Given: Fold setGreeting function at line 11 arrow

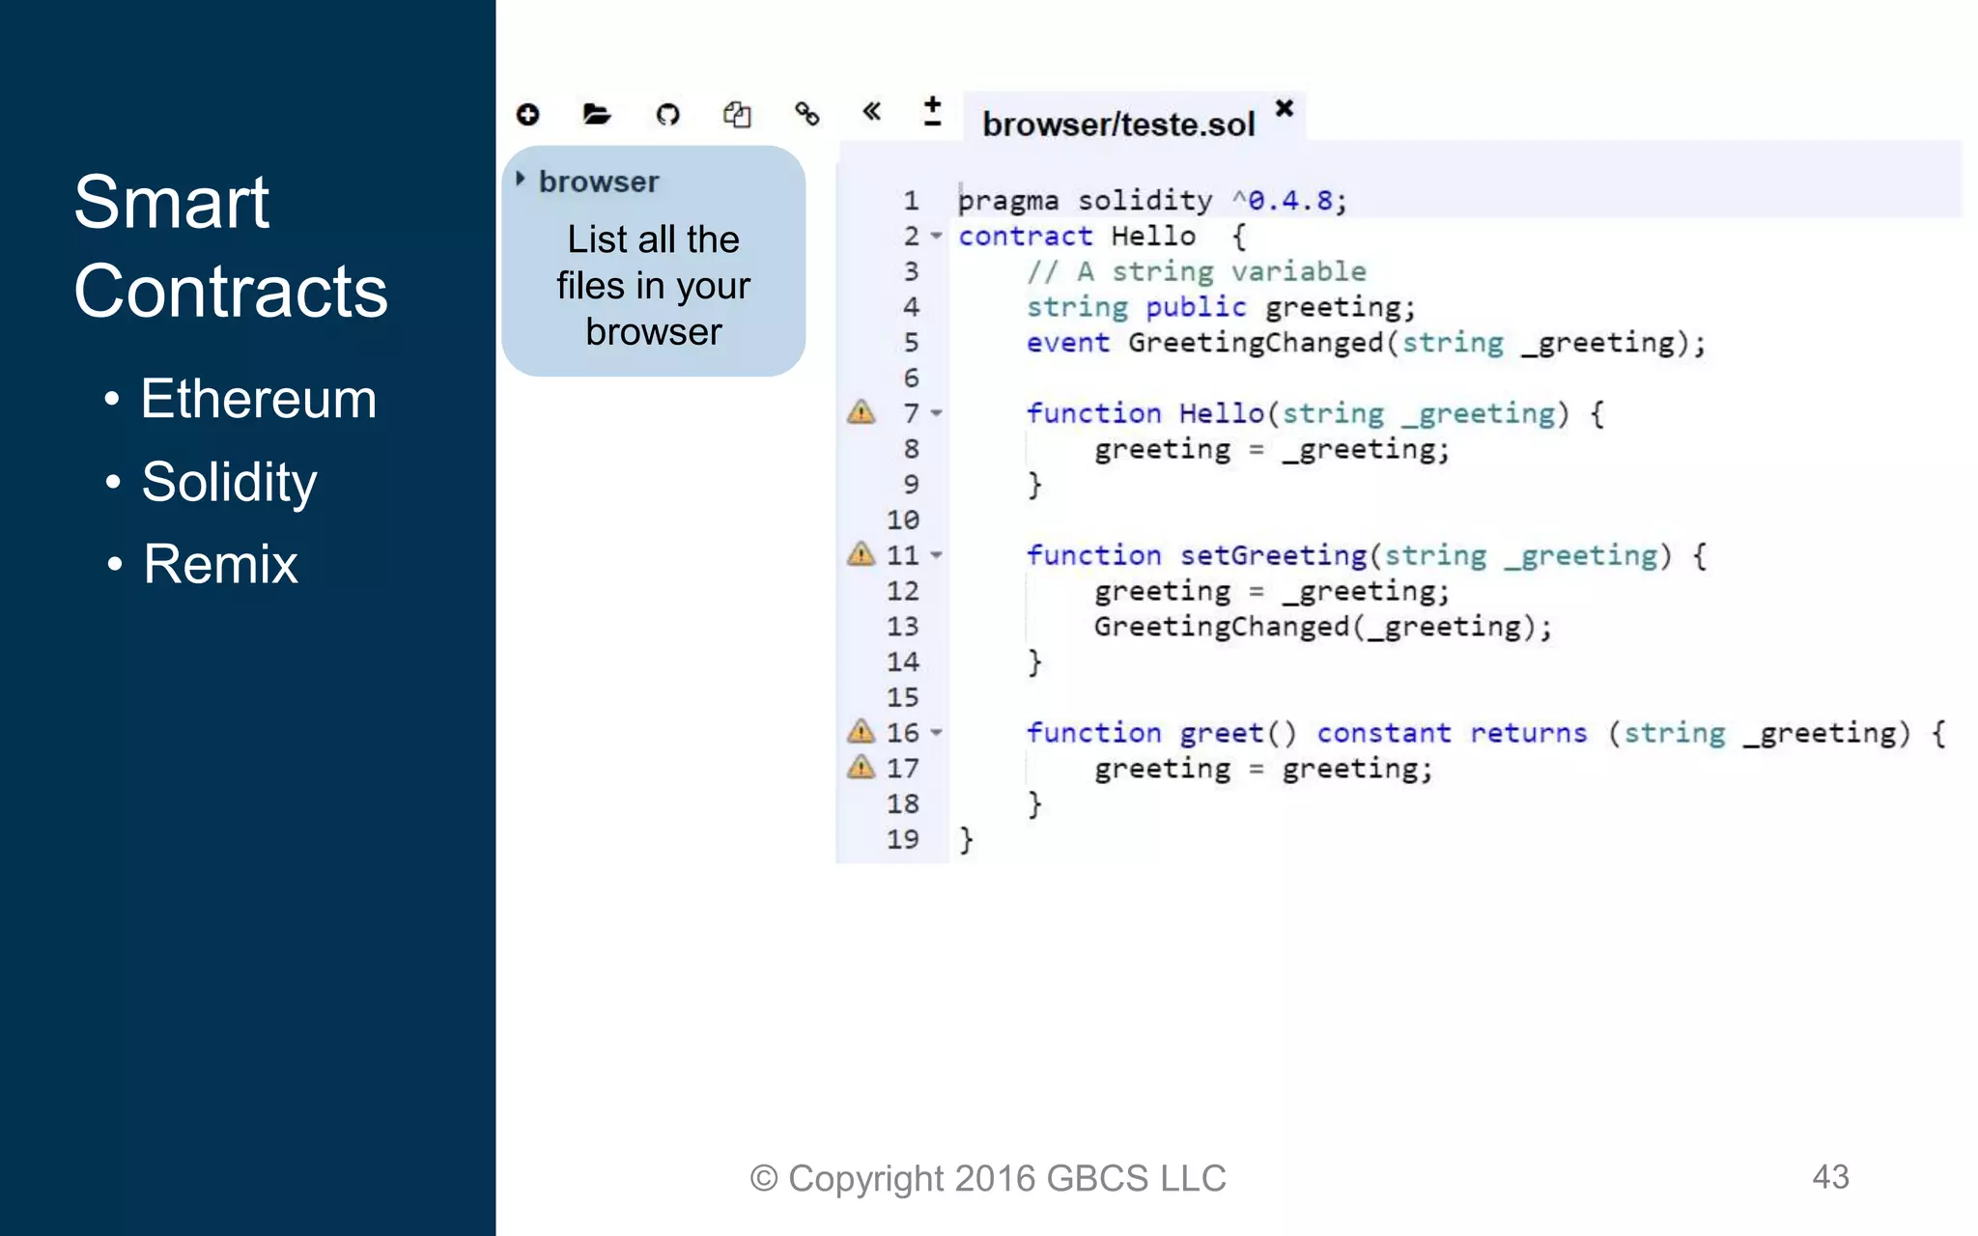Looking at the screenshot, I should tap(936, 556).
